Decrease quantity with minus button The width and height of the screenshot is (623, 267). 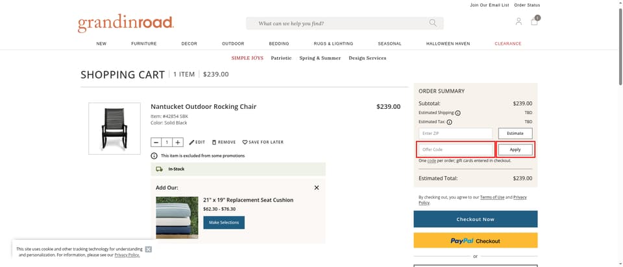point(156,142)
